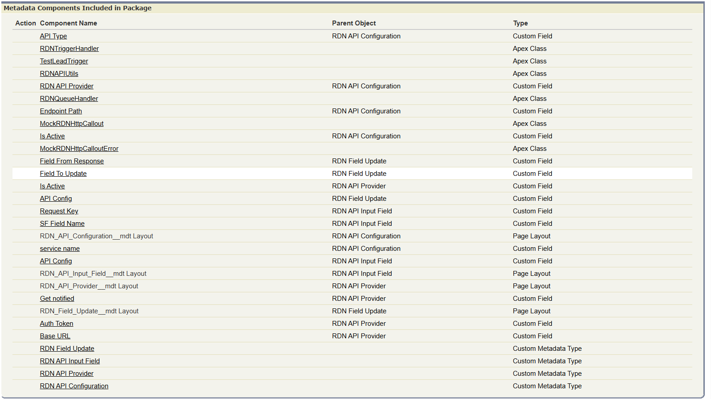Open the SF Field Name link

[62, 224]
